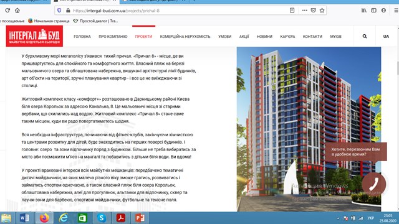Viewport: 399px width, 224px height.
Task: Open the ГОЛОВНА menu item
Action: point(82,37)
